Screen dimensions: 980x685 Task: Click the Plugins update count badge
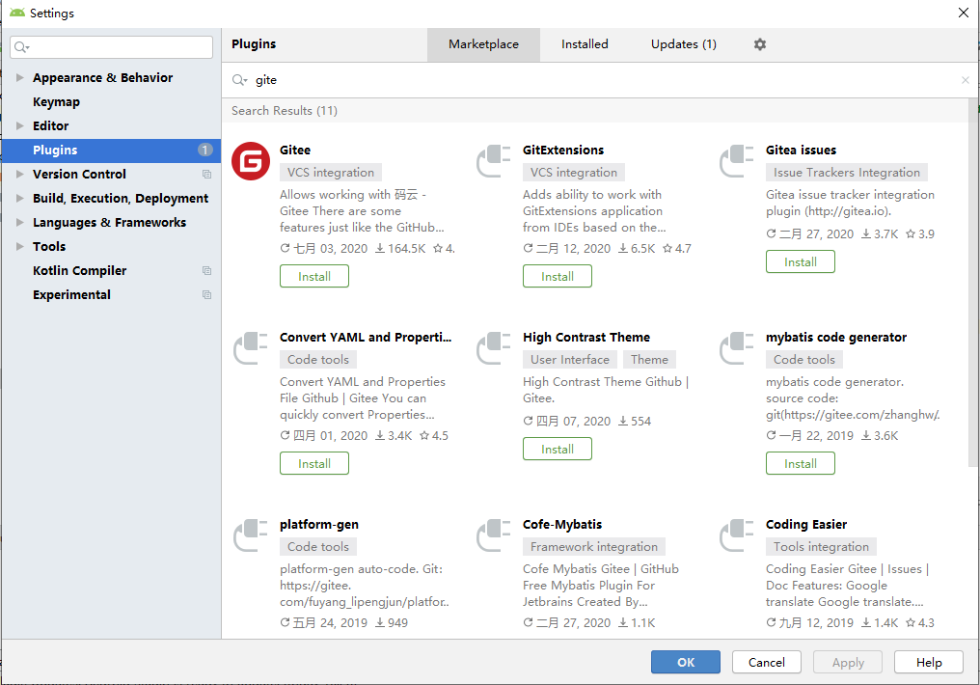[205, 150]
